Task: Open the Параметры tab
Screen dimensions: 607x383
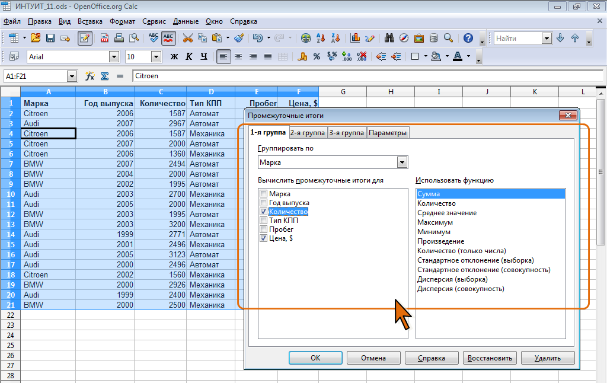Action: coord(388,133)
